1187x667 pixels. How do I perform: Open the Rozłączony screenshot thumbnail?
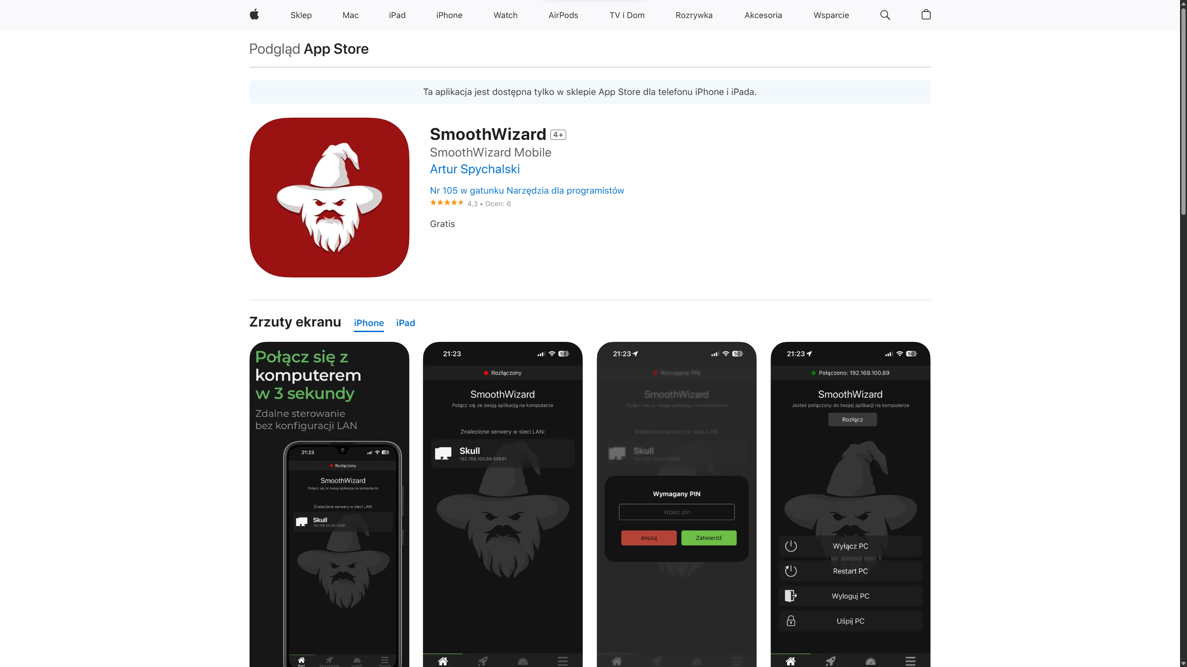503,504
